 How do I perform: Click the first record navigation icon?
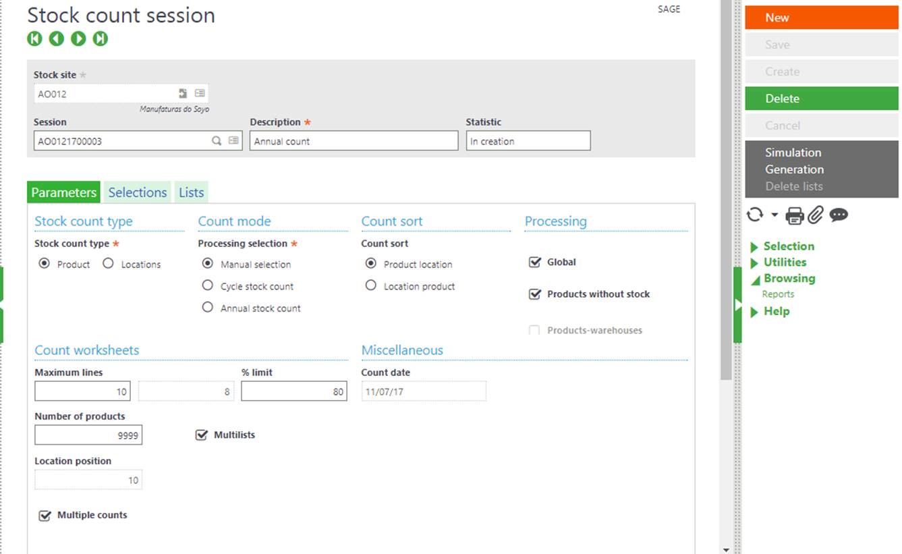[x=34, y=38]
